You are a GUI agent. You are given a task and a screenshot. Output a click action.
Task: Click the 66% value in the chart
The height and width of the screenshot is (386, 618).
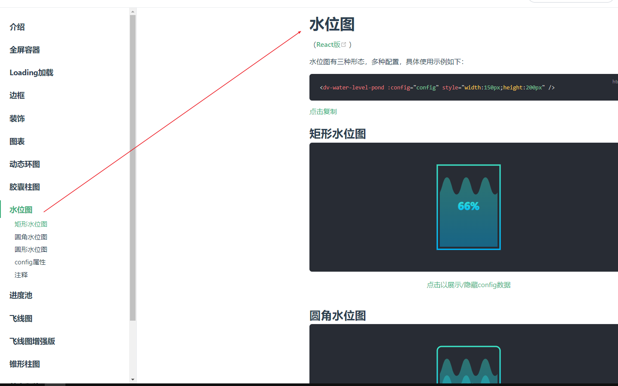469,206
